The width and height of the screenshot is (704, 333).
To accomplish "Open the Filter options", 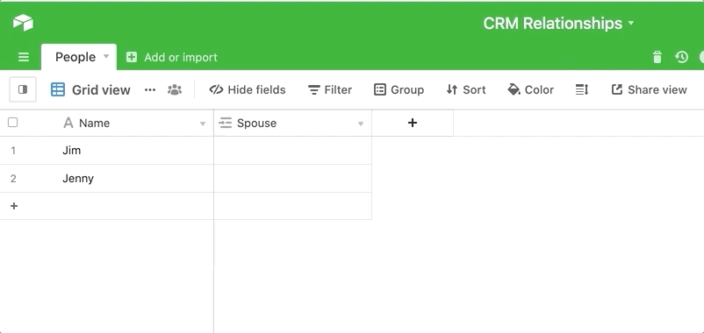I will point(330,89).
